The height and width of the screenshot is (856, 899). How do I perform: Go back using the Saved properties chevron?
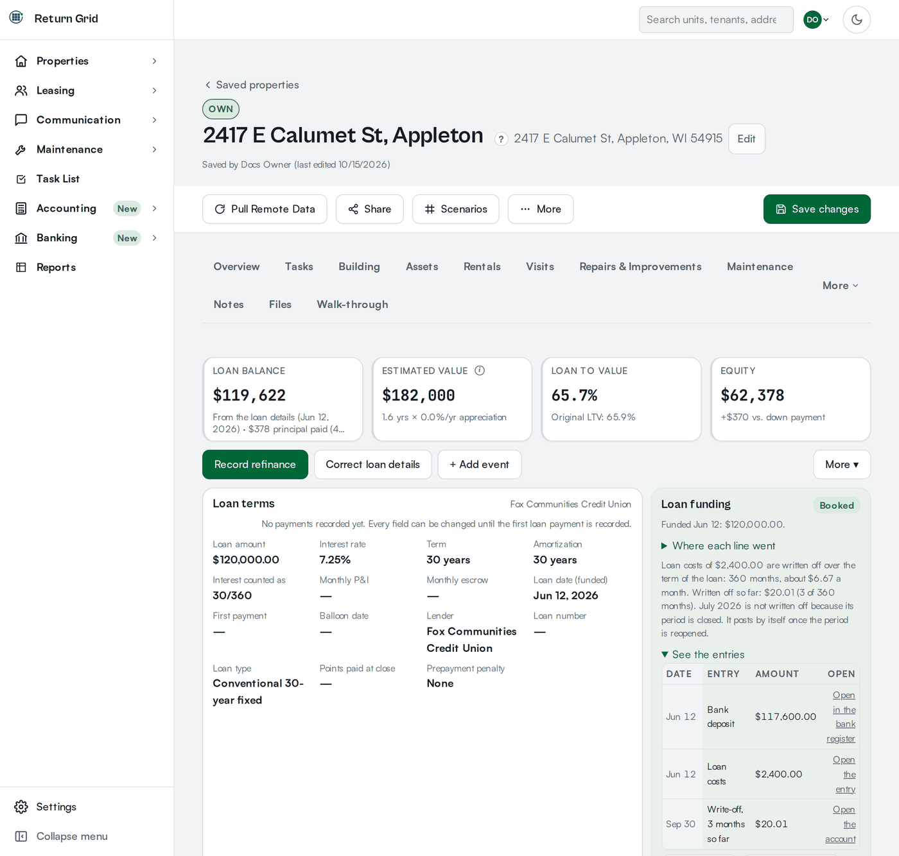pyautogui.click(x=207, y=85)
